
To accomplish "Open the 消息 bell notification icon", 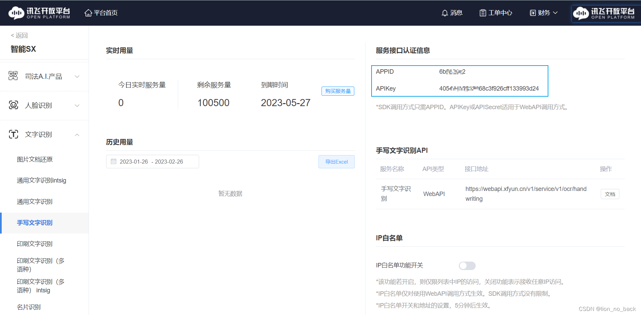I will click(x=445, y=13).
